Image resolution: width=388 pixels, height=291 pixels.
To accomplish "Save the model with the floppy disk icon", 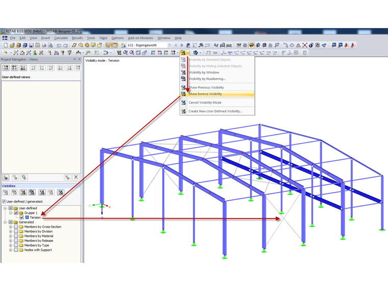I will [31, 45].
